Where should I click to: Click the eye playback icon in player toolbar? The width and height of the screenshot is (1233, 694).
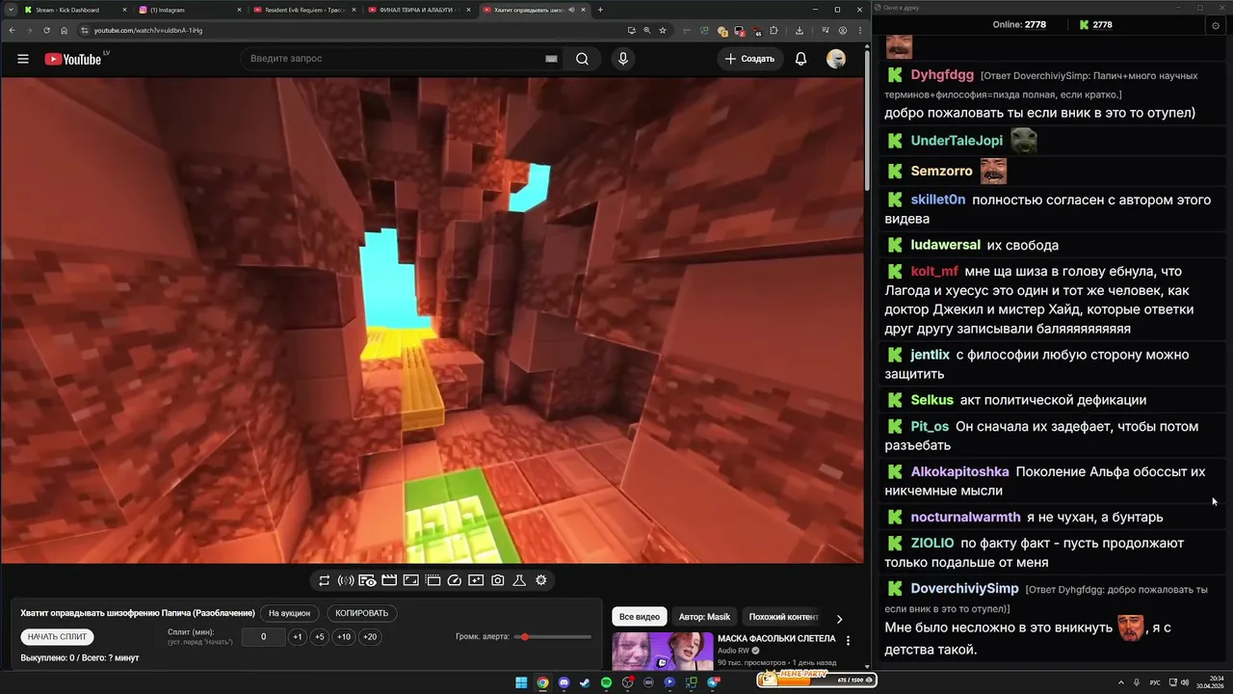[367, 580]
